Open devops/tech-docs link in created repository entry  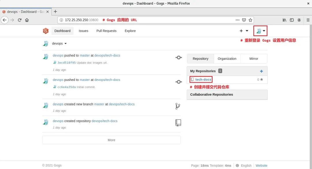coord(105,121)
